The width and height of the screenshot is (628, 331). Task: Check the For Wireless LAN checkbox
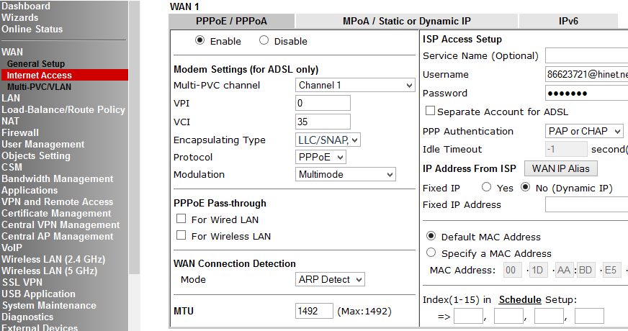click(x=181, y=236)
